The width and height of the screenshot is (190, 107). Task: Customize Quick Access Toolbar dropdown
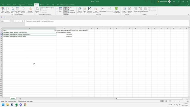pyautogui.click(x=12, y=17)
